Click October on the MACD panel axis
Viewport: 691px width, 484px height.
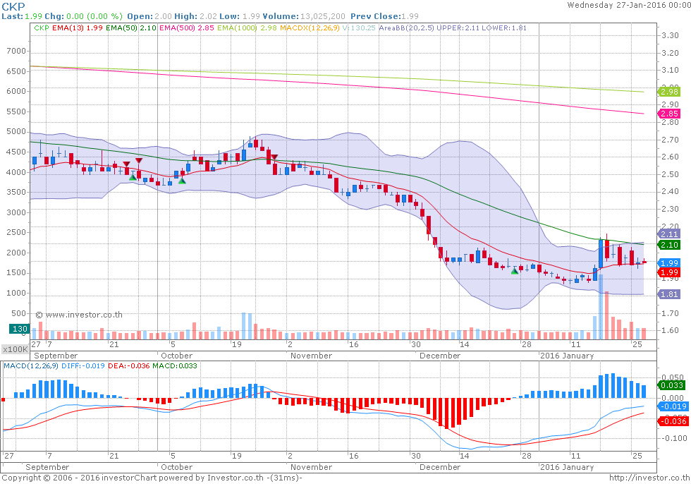pyautogui.click(x=177, y=467)
